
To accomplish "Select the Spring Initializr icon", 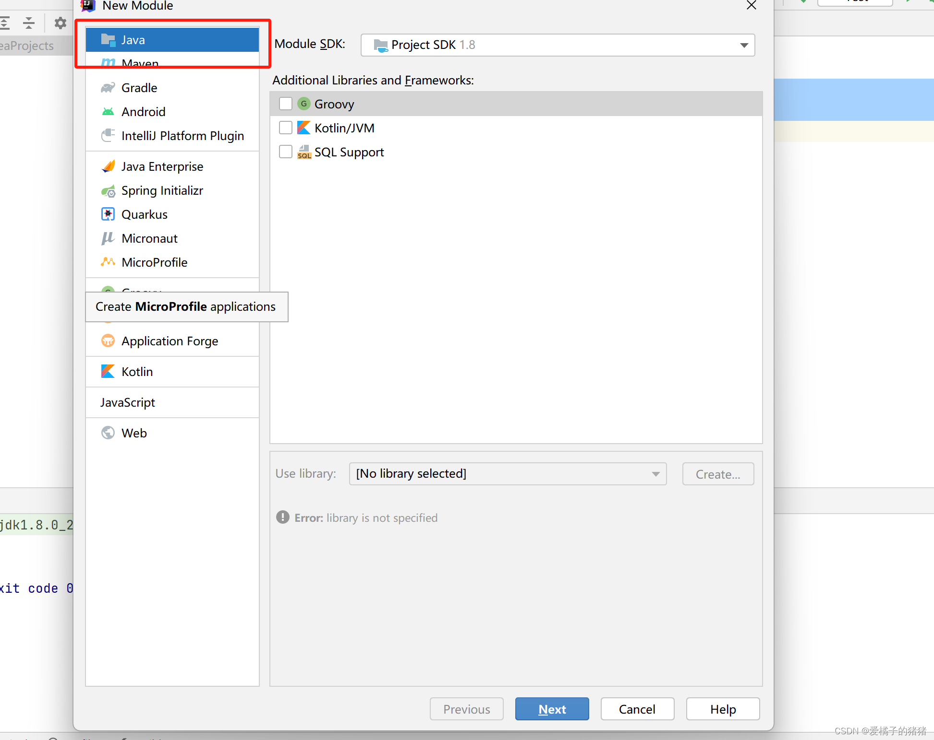I will coord(108,191).
